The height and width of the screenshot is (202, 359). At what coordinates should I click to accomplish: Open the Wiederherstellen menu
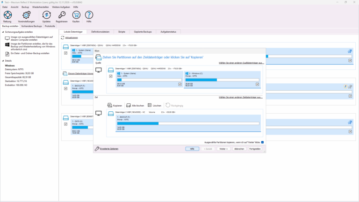[x=41, y=7]
